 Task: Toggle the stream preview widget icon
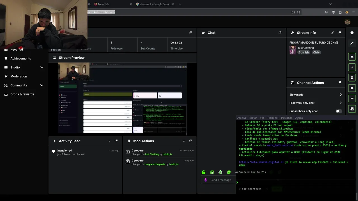click(352, 57)
